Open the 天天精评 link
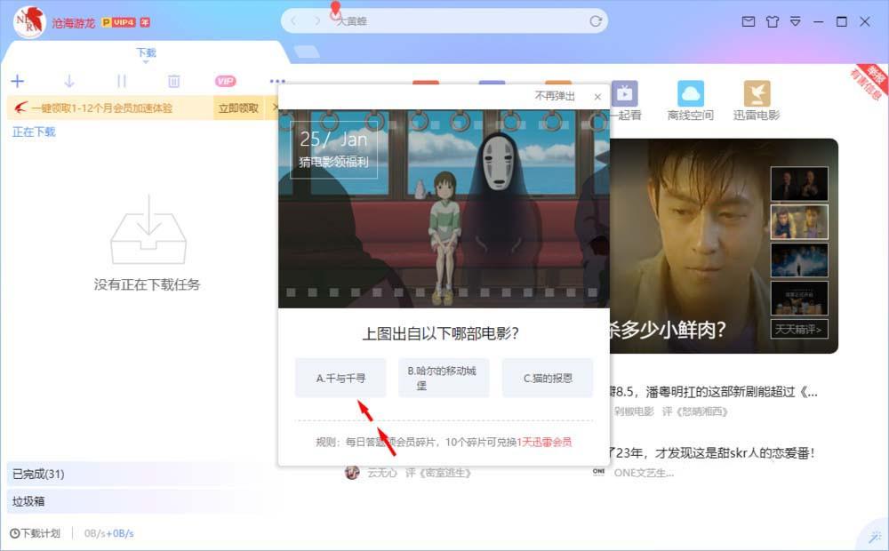The width and height of the screenshot is (889, 551). (x=798, y=330)
